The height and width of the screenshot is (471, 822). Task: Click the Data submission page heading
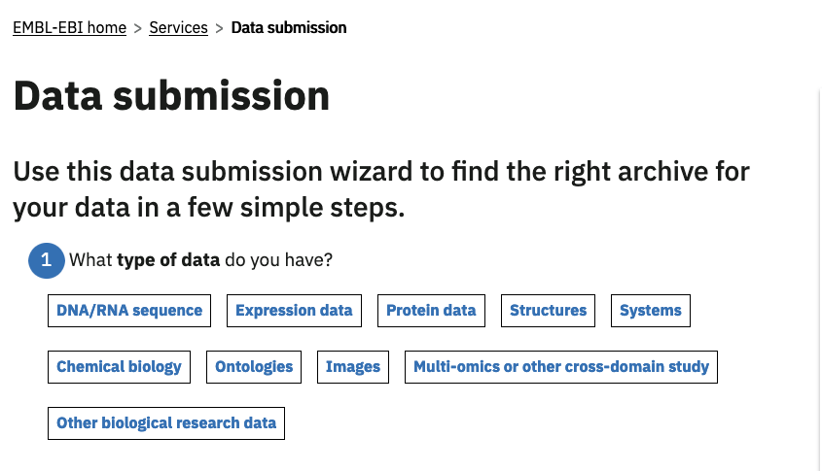pyautogui.click(x=171, y=97)
